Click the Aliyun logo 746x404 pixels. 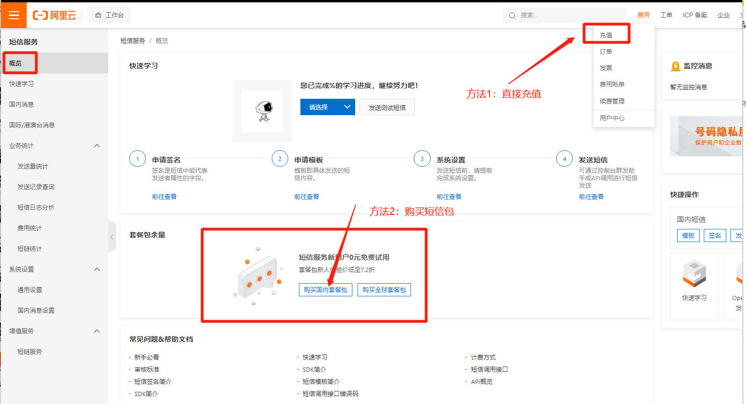54,15
